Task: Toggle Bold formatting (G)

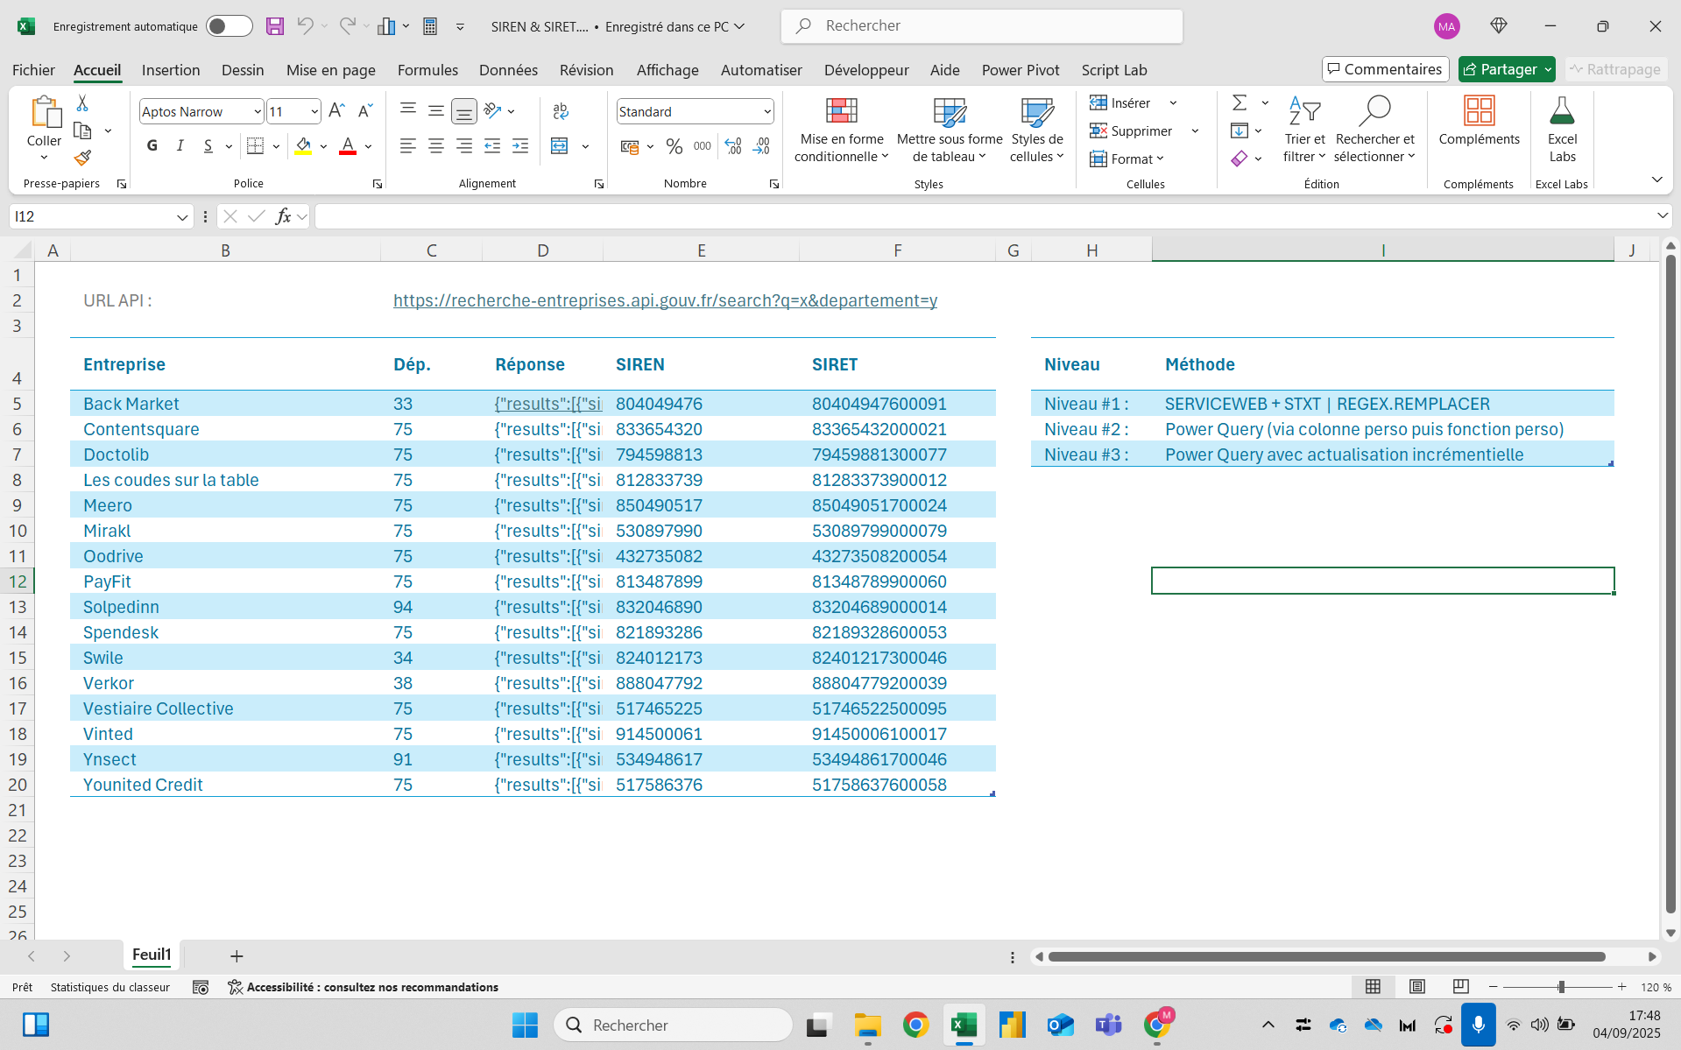Action: pos(152,146)
